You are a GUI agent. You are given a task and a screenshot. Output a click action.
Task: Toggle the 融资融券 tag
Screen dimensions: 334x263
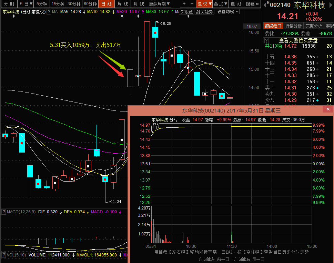pos(204,12)
